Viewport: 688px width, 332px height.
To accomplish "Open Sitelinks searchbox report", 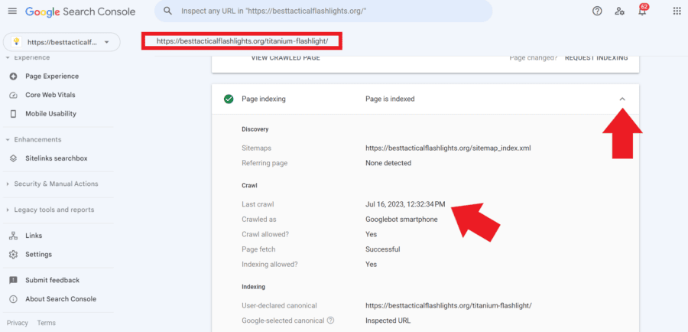I will [x=56, y=158].
